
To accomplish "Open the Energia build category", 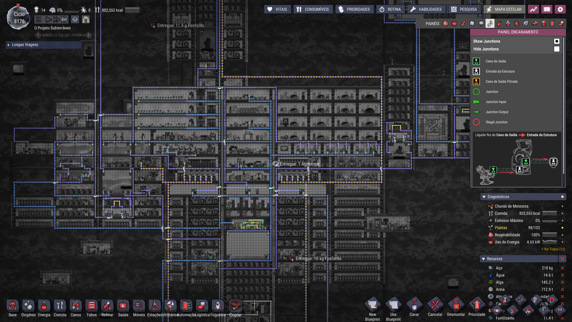I will point(44,308).
